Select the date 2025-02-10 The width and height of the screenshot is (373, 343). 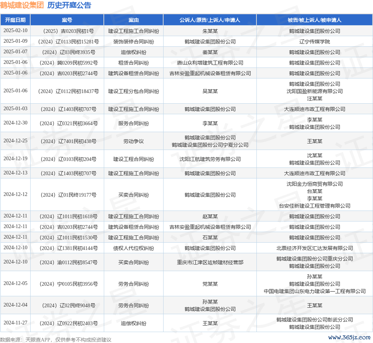click(15, 31)
